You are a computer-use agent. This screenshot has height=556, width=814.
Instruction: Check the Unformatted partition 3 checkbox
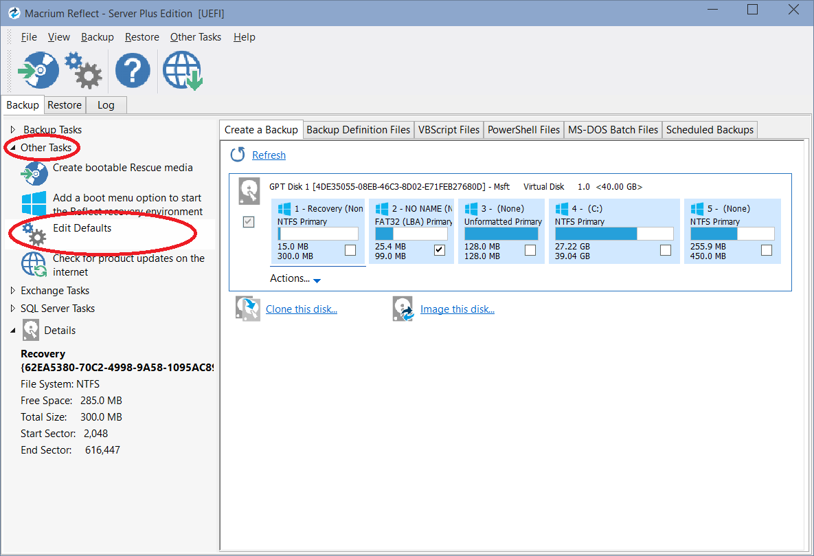(530, 250)
